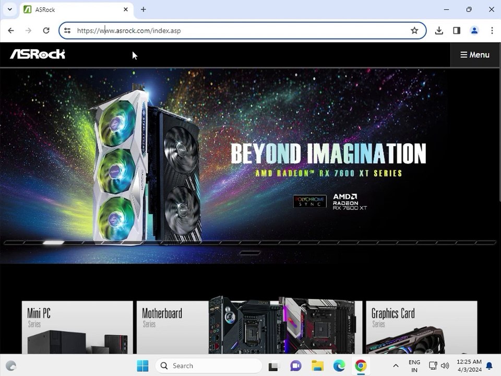Click the lone indicator below carousel row
501x376 pixels.
[250, 253]
